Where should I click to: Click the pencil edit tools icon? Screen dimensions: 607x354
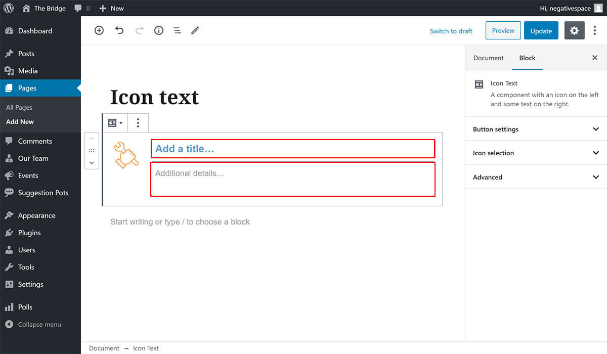click(x=195, y=30)
